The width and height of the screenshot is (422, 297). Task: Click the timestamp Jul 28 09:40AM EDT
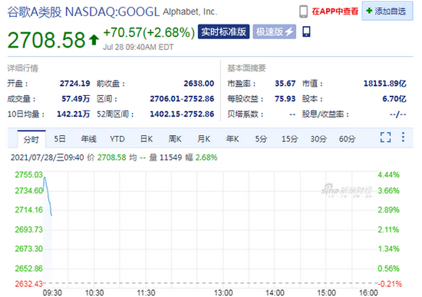pyautogui.click(x=138, y=47)
